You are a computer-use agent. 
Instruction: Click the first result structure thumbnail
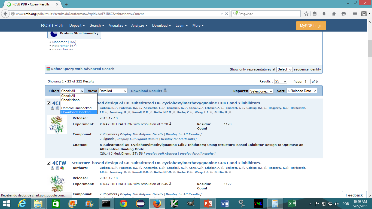point(57,124)
